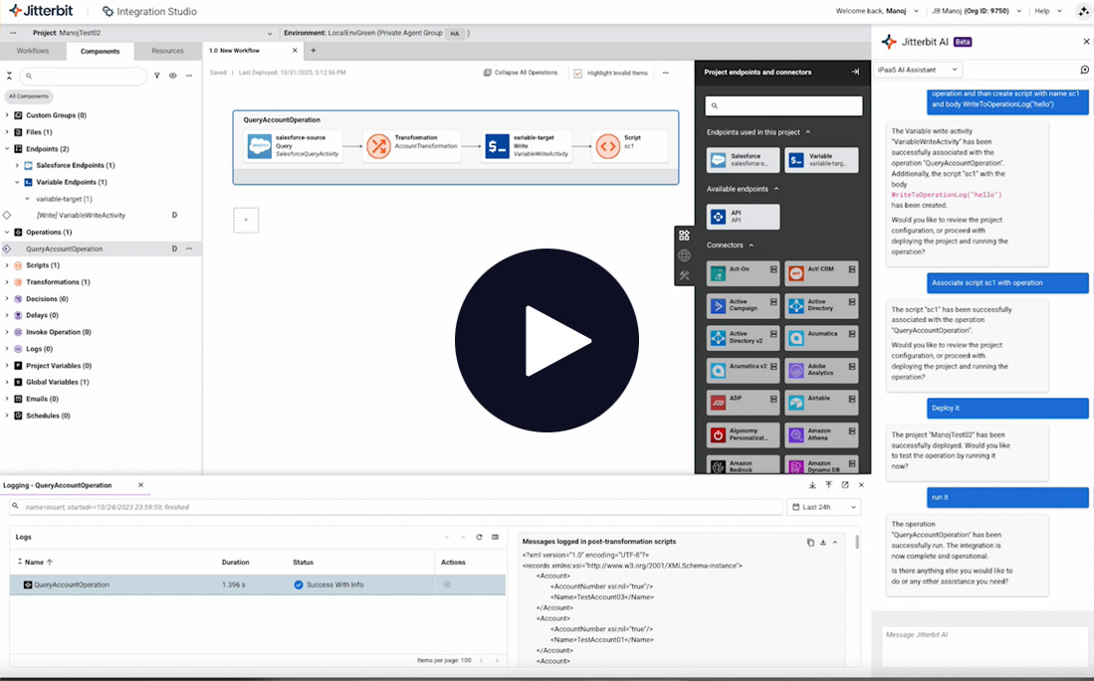Select the API available endpoint tile
This screenshot has width=1094, height=681.
[743, 216]
